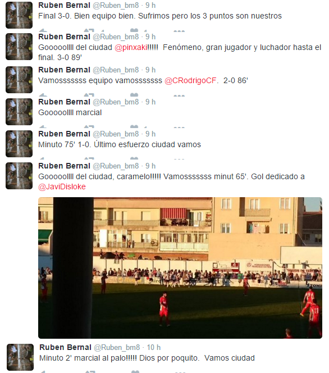Image resolution: width=329 pixels, height=373 pixels.
Task: Open more options under "Vamossssss equipo" tweet
Action: point(179,95)
